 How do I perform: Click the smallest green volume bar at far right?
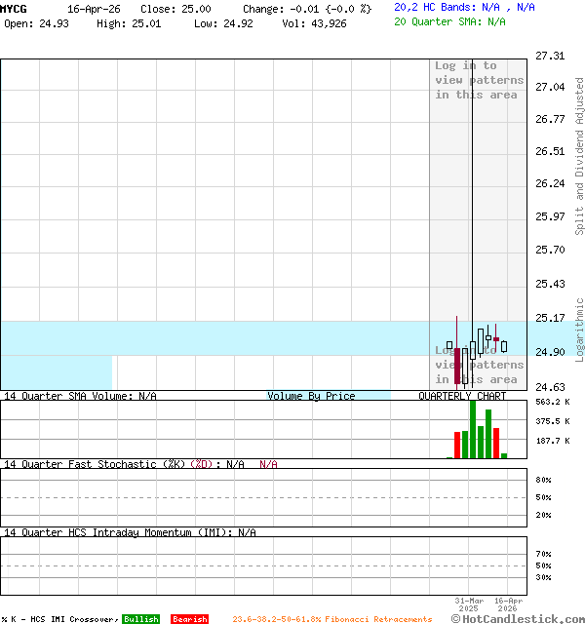pos(504,455)
